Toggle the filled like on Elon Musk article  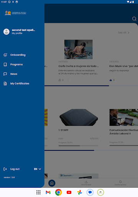111,80
